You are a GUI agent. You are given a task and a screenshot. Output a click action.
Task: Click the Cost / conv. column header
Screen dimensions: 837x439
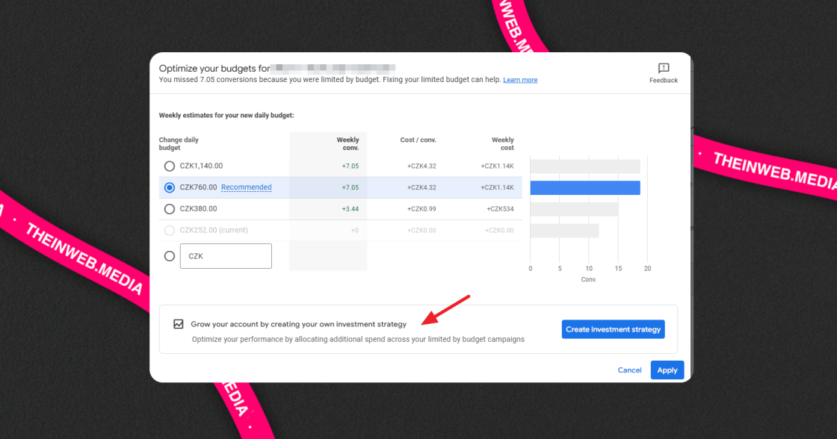point(418,140)
